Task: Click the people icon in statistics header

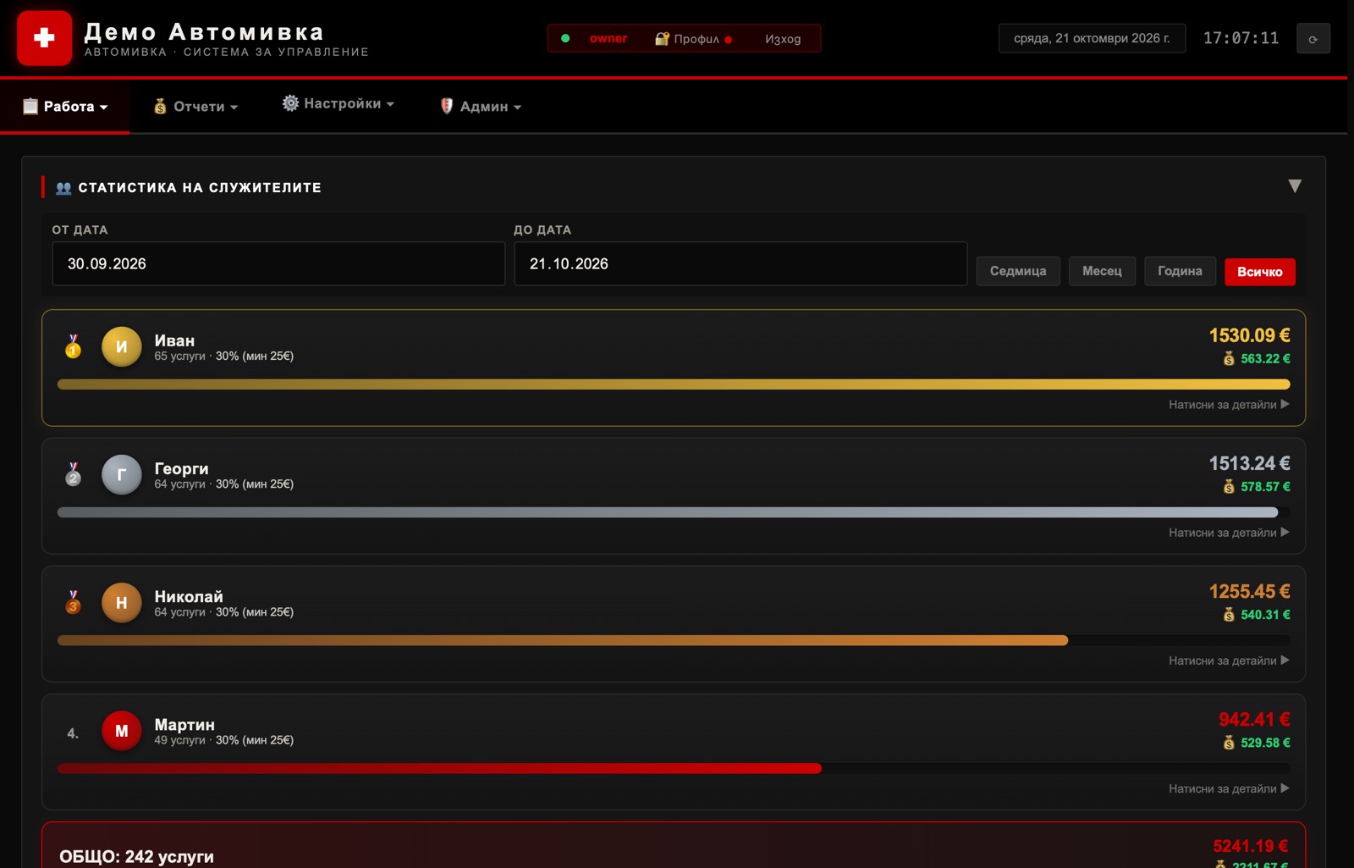Action: tap(63, 188)
